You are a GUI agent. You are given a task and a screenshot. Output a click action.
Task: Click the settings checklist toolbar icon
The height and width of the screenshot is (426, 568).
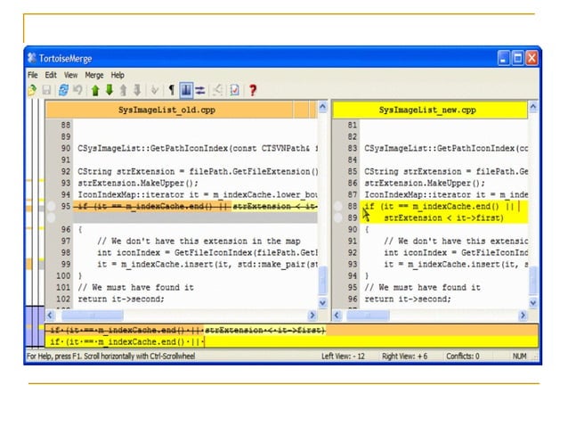(x=235, y=90)
